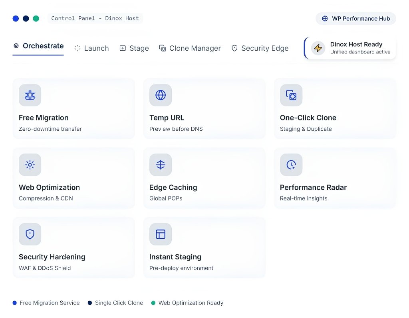
Task: Open the Launch tab
Action: pos(91,48)
